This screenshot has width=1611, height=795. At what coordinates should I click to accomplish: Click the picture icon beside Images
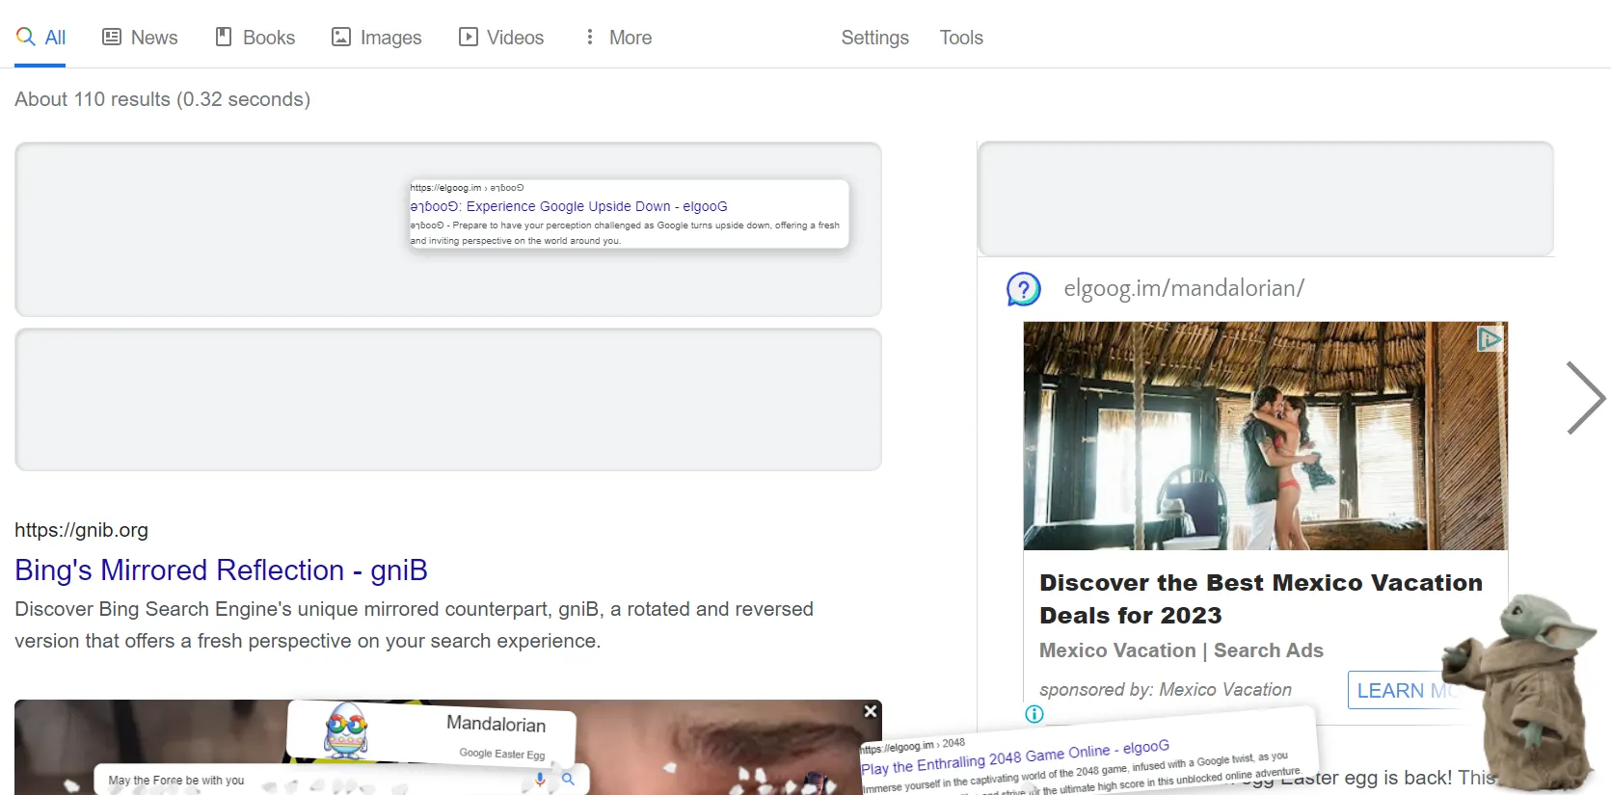click(x=341, y=37)
